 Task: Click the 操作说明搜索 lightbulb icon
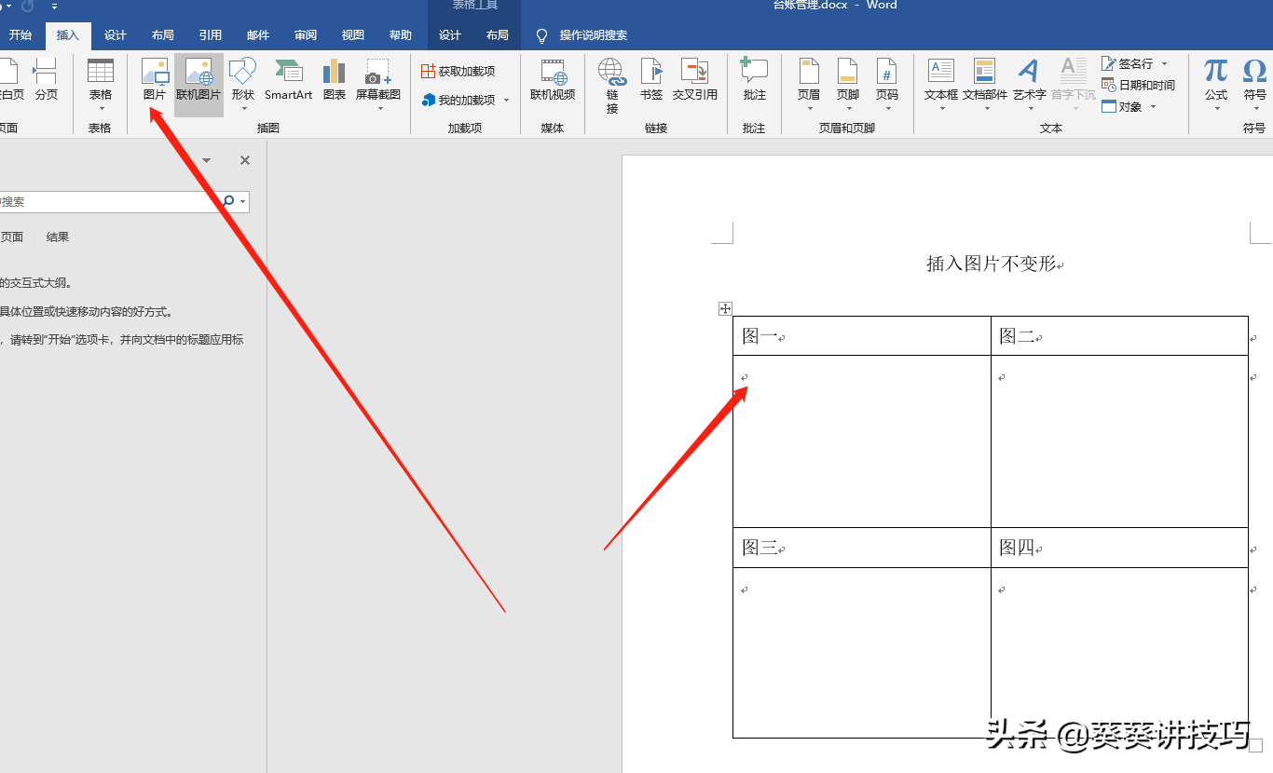541,35
